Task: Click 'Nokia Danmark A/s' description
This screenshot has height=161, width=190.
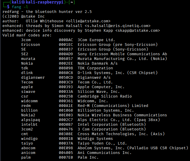Action: tap(98, 63)
